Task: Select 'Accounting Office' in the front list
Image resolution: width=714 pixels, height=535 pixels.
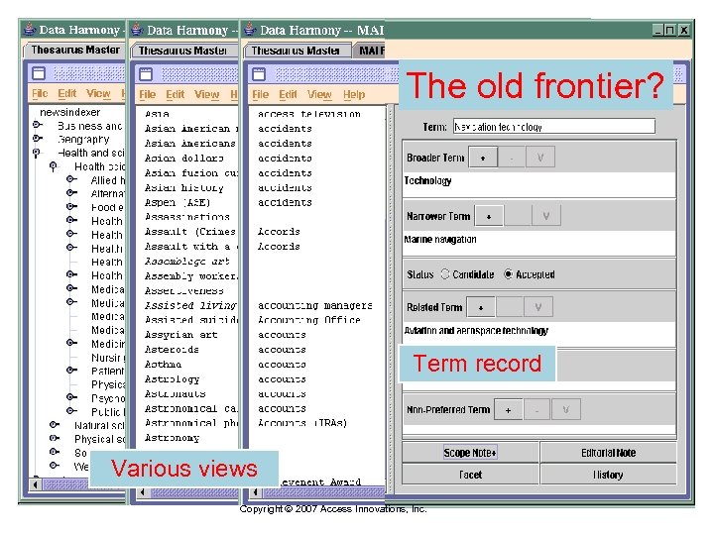Action: (309, 320)
